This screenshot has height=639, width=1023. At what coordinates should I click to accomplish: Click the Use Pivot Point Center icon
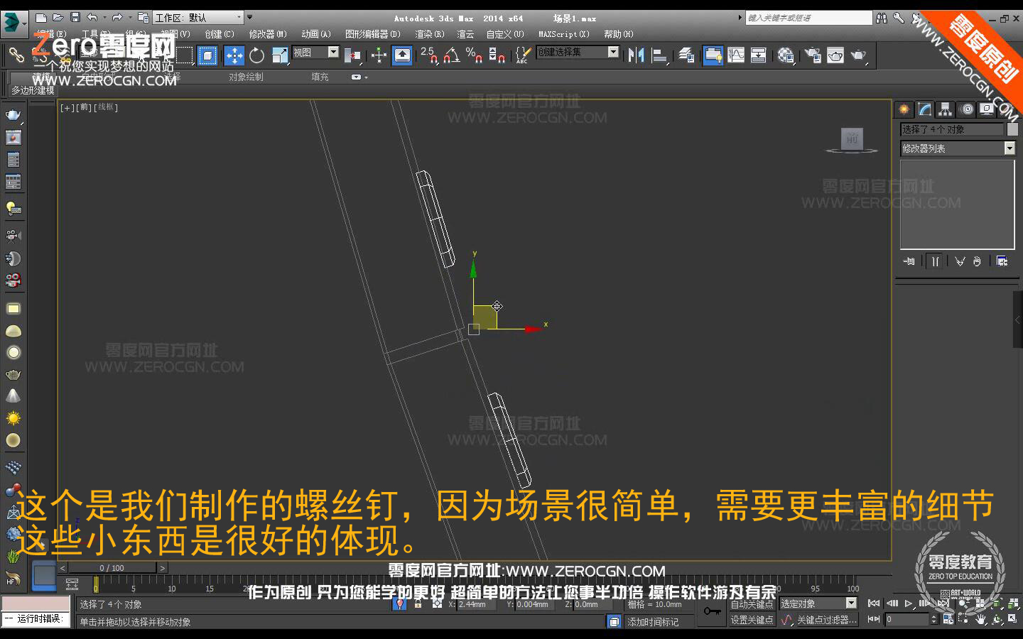tap(352, 55)
